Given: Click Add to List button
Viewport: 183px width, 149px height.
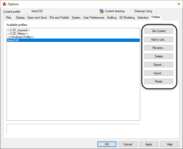Looking at the screenshot, I should pos(159,40).
